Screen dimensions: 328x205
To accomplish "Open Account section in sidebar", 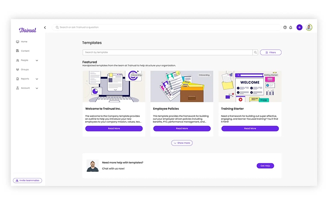I will [x=25, y=88].
